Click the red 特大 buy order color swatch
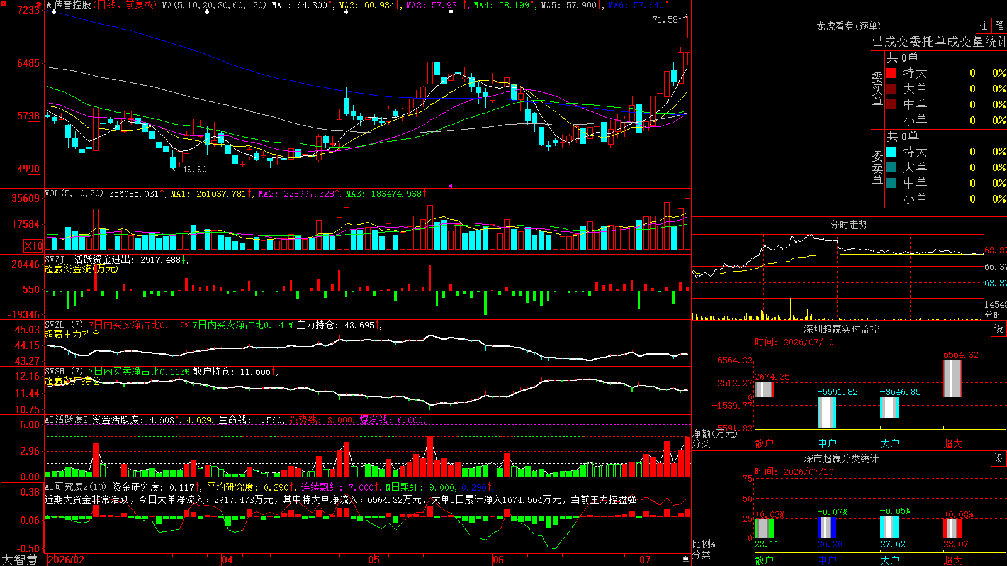1007x566 pixels. [891, 73]
